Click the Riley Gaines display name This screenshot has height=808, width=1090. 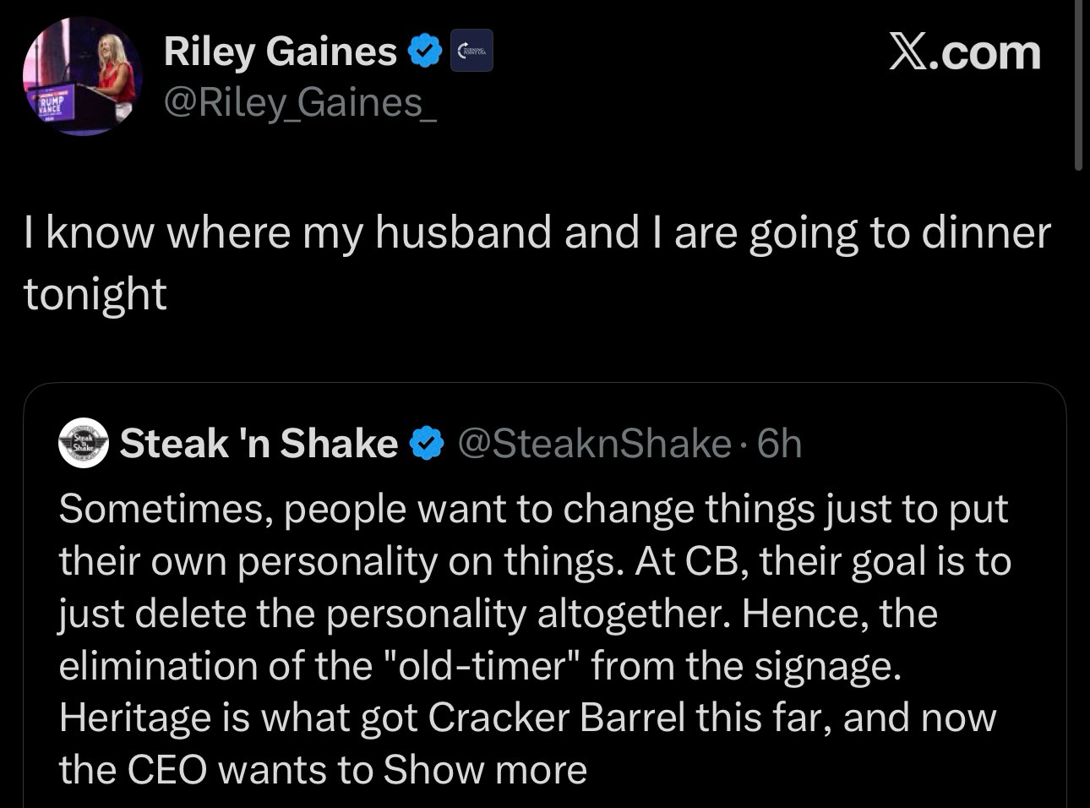click(x=280, y=52)
